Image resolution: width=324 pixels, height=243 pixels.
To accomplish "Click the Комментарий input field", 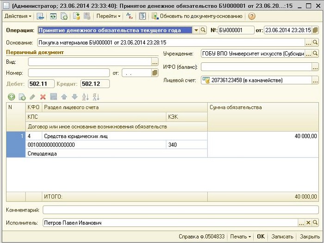I will coord(181,210).
